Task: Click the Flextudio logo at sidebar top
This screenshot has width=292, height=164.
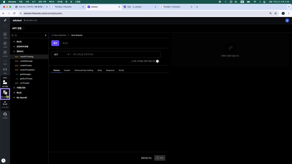Action: click(x=5, y=20)
